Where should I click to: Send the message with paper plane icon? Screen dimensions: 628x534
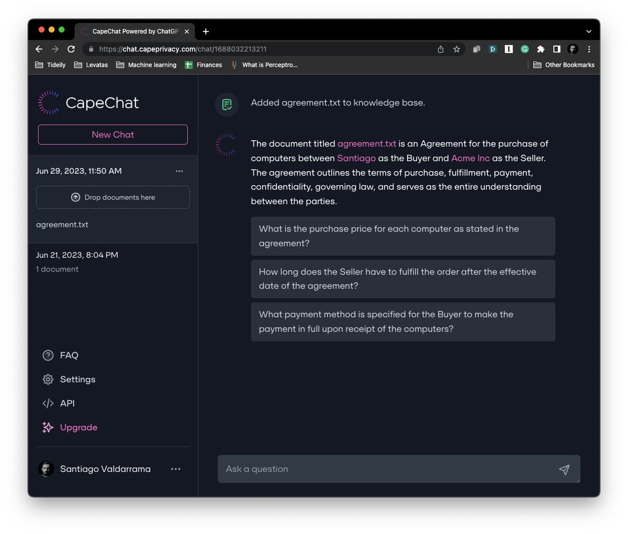pyautogui.click(x=564, y=469)
